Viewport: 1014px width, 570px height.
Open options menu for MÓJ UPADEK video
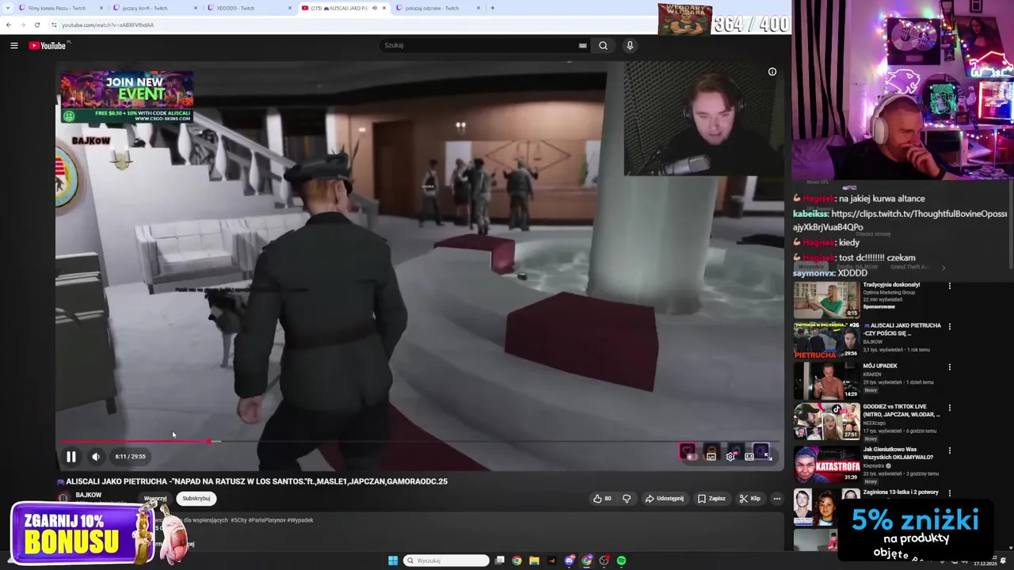click(x=950, y=367)
